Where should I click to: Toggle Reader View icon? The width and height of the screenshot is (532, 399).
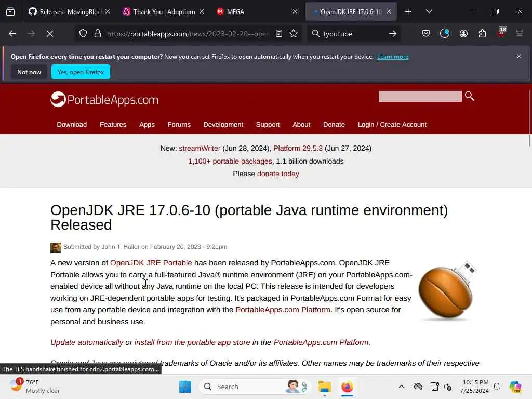point(279,33)
